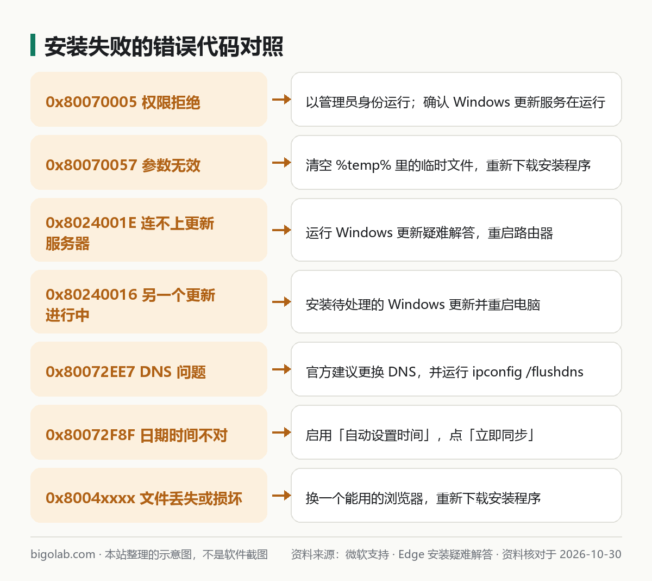Screen dimensions: 652x581
Task: Click the ipconfig /flushdns solution box
Action: 456,369
